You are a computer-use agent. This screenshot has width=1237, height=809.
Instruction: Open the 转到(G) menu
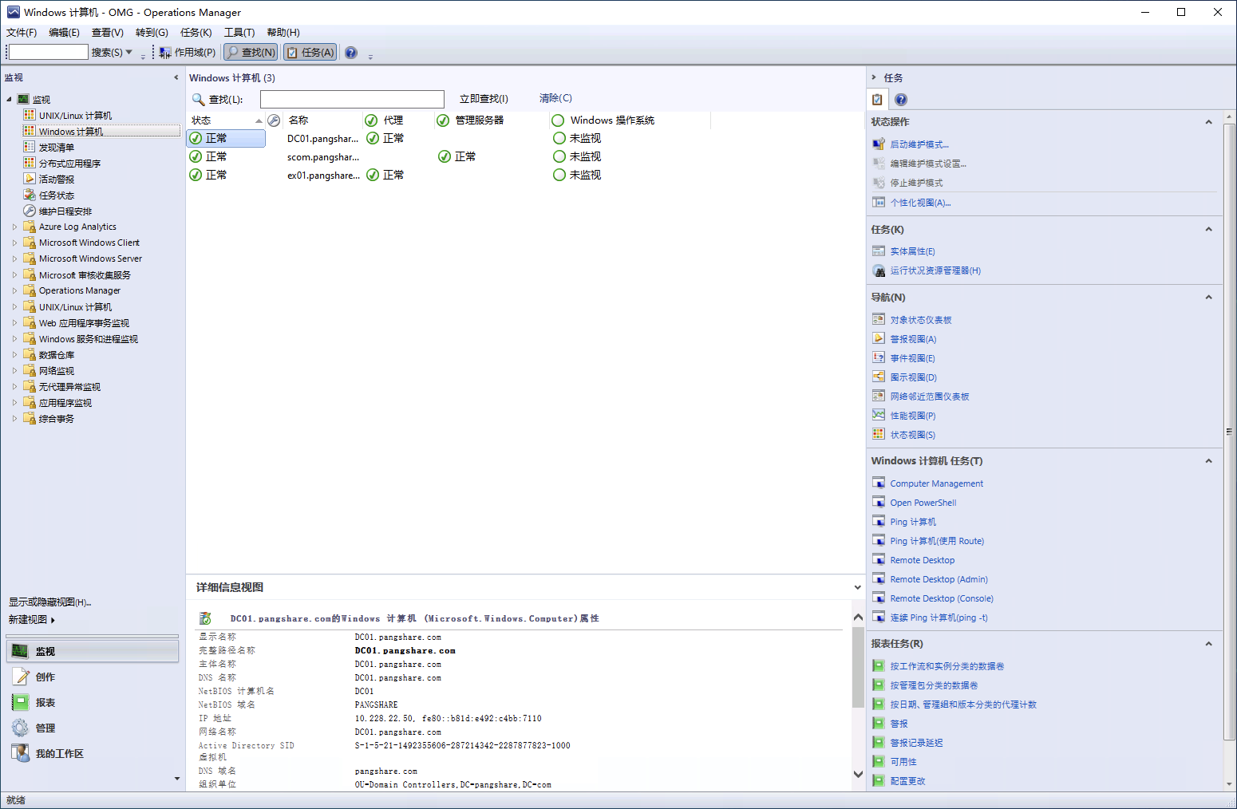point(152,32)
